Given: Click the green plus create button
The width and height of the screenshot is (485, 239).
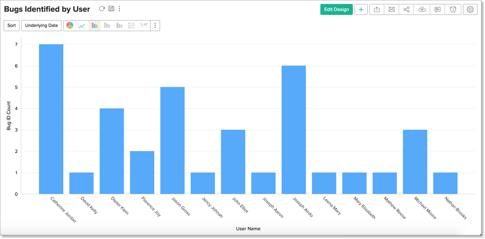Looking at the screenshot, I should [361, 10].
